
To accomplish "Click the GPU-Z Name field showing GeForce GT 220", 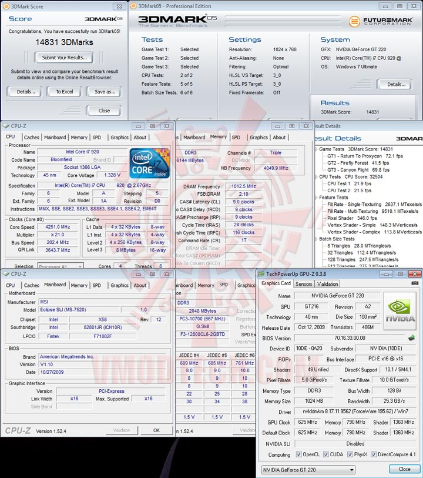I will coord(337,296).
